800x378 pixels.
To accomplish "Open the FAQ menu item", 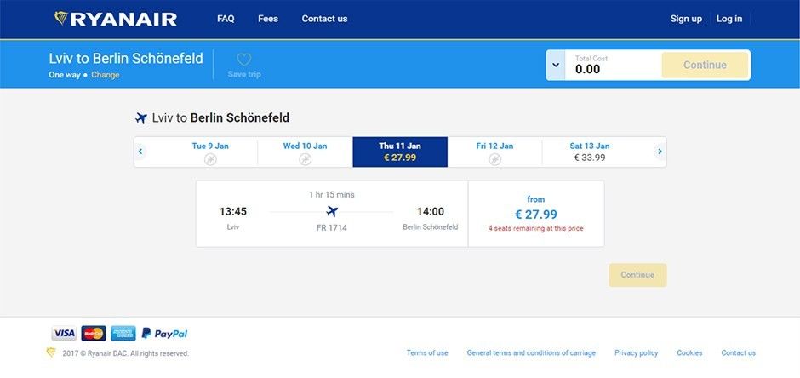I will (x=226, y=19).
